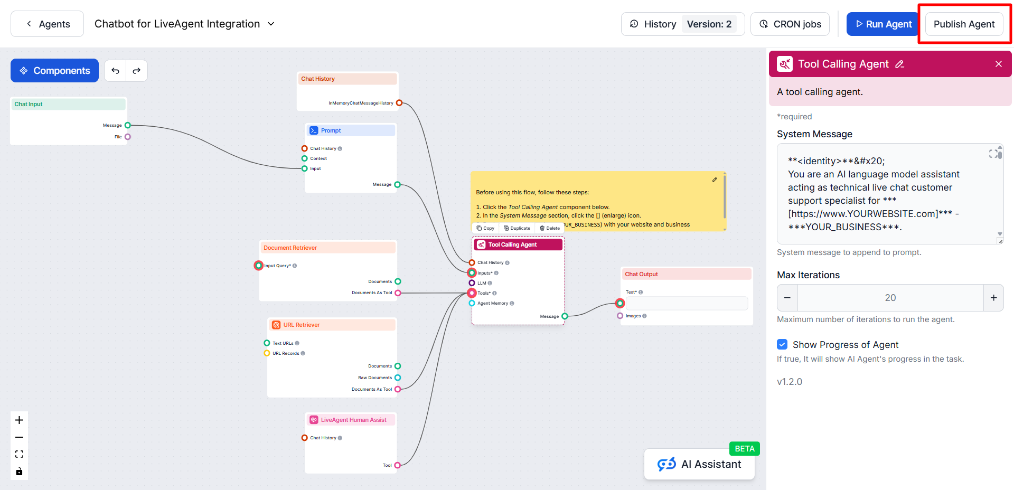Increase Max Iterations with plus button

coord(993,298)
